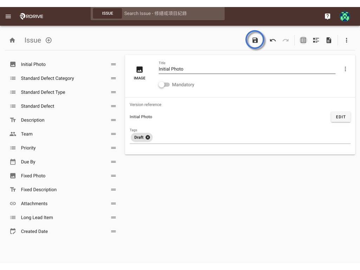The height and width of the screenshot is (270, 360).
Task: Open the toolbar's three-dot overflow menu
Action: pos(346,40)
